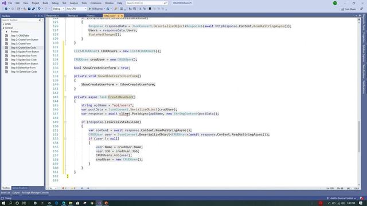Open the IIS Express target dropdown arrow
The image size is (367, 206).
[104, 9]
